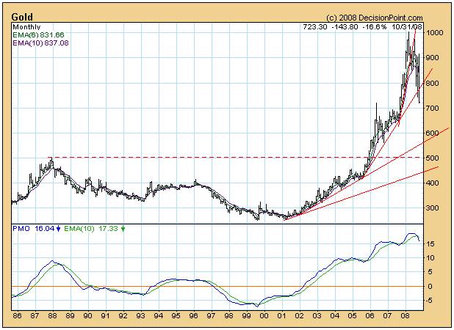This screenshot has width=454, height=330.
Task: Click the 1000 price axis label
Action: pos(435,33)
